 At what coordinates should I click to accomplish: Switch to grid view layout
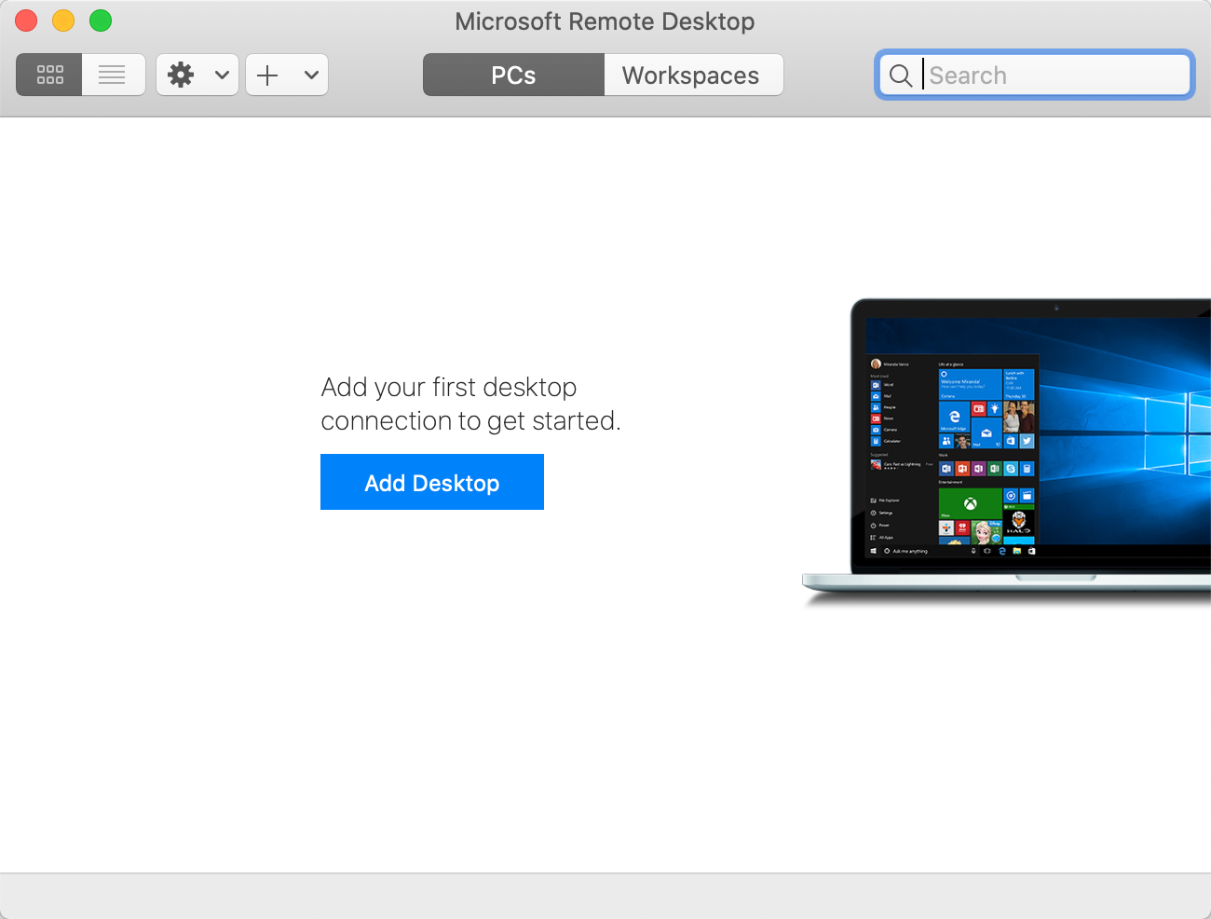point(49,75)
